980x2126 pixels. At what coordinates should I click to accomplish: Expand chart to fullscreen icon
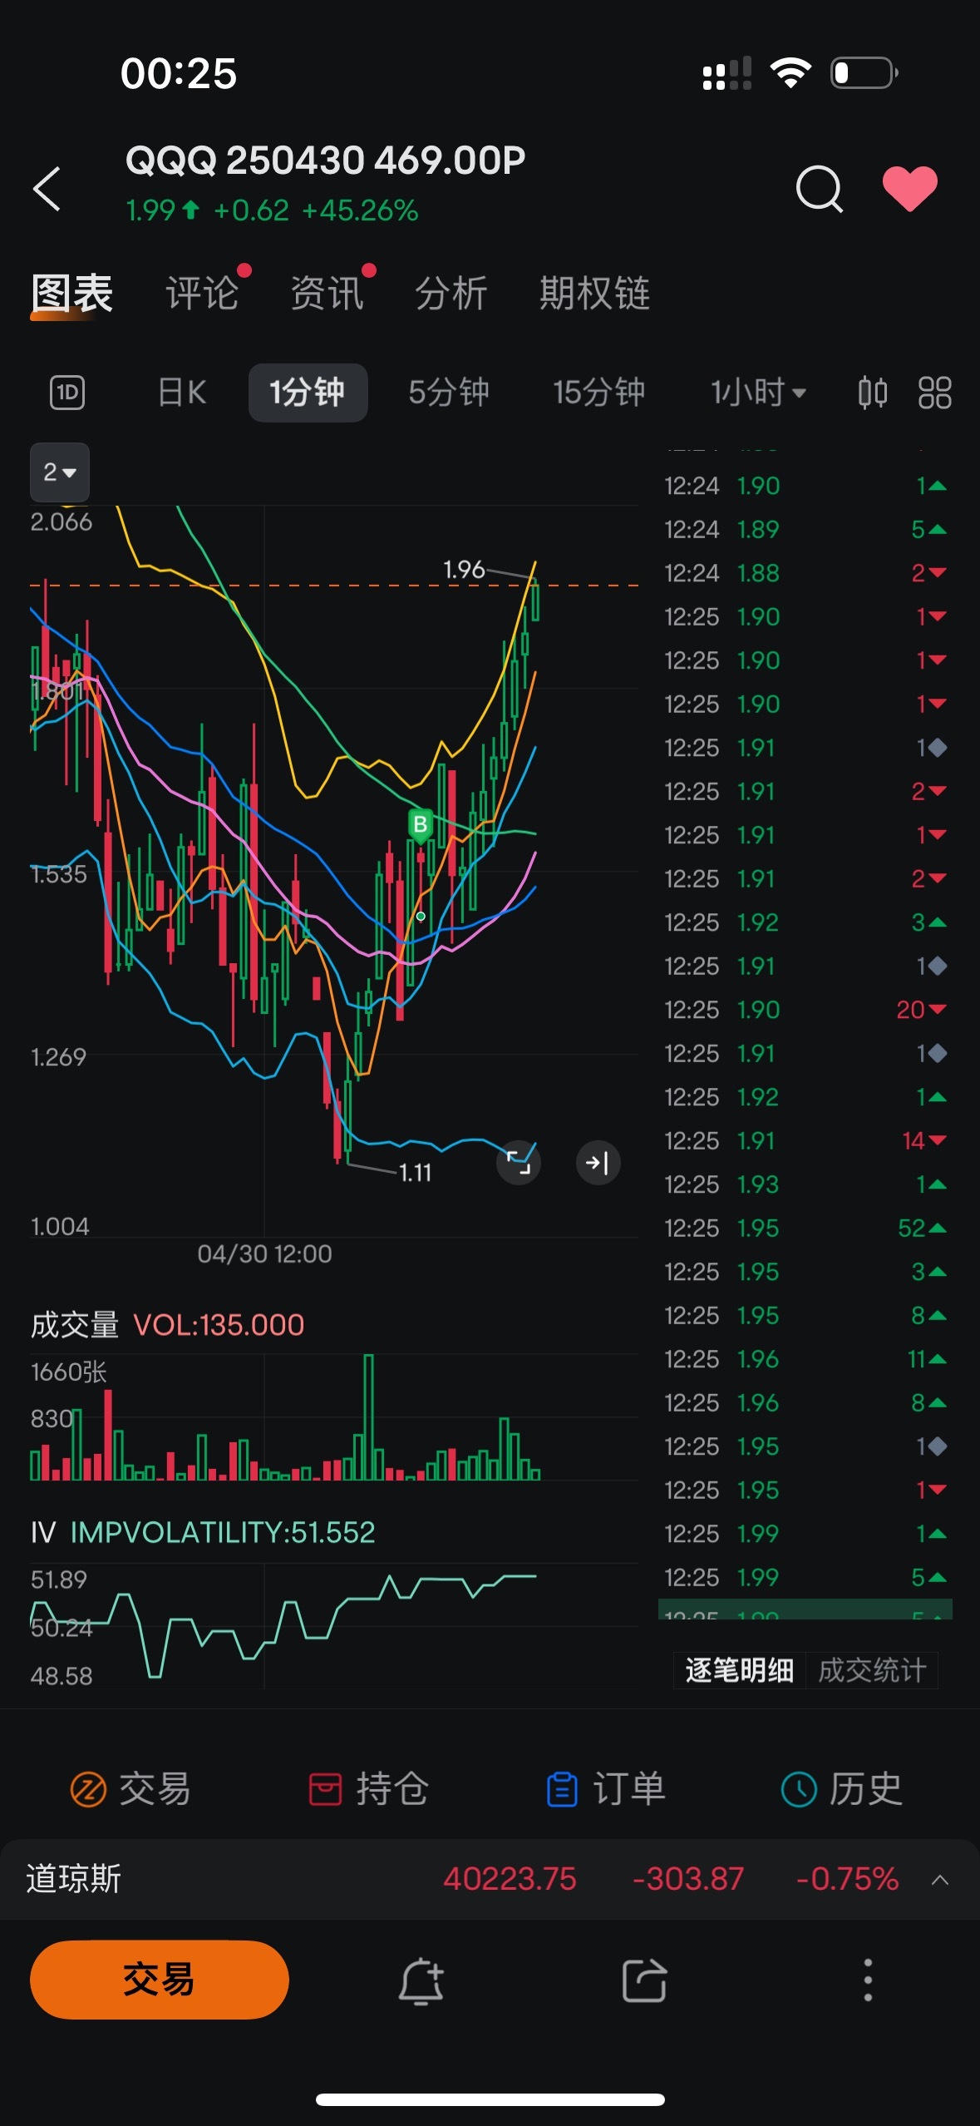(519, 1162)
